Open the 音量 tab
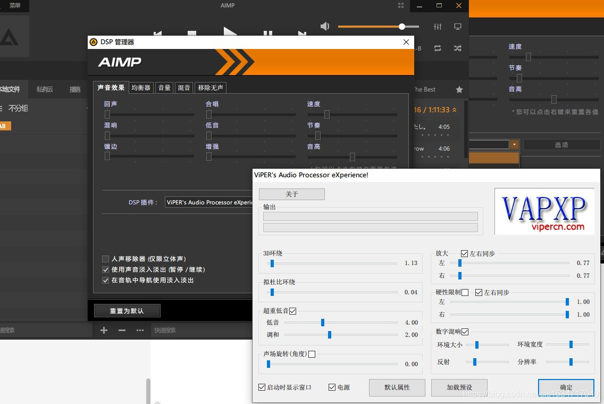604x404 pixels. [x=164, y=88]
